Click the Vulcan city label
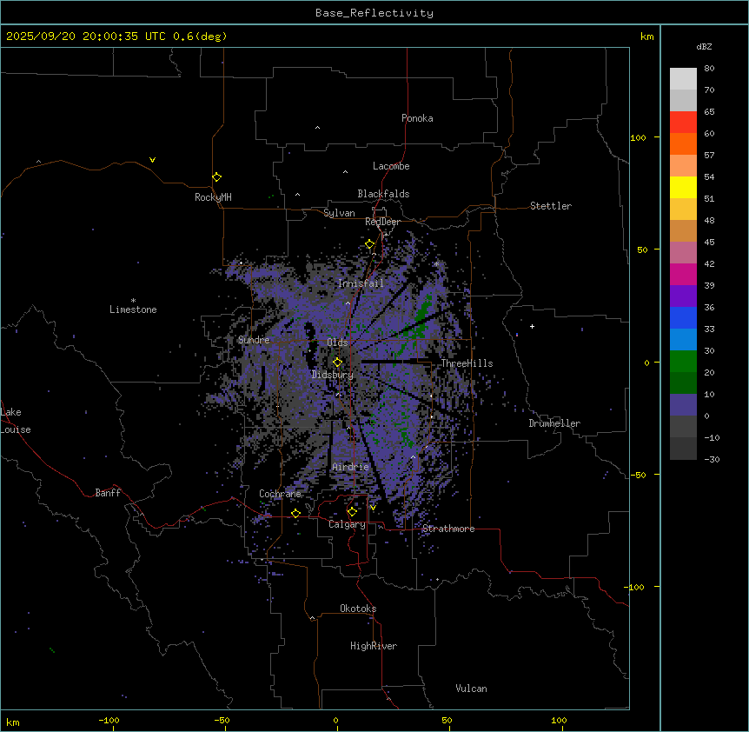 pos(471,689)
